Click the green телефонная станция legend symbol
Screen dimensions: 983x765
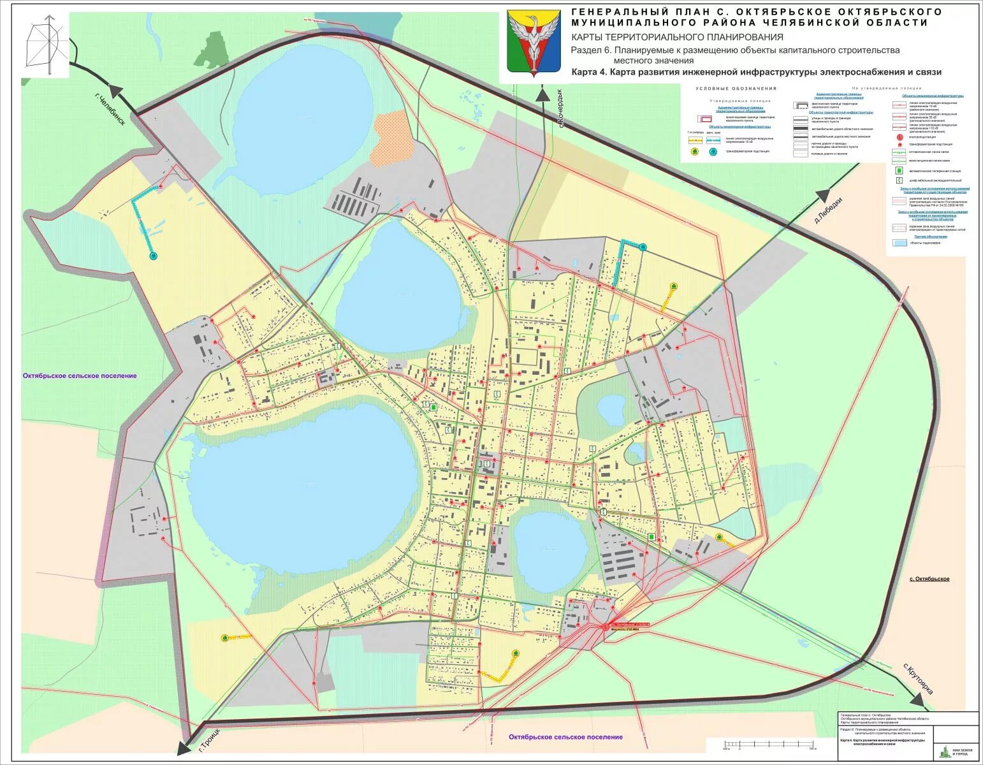[899, 170]
